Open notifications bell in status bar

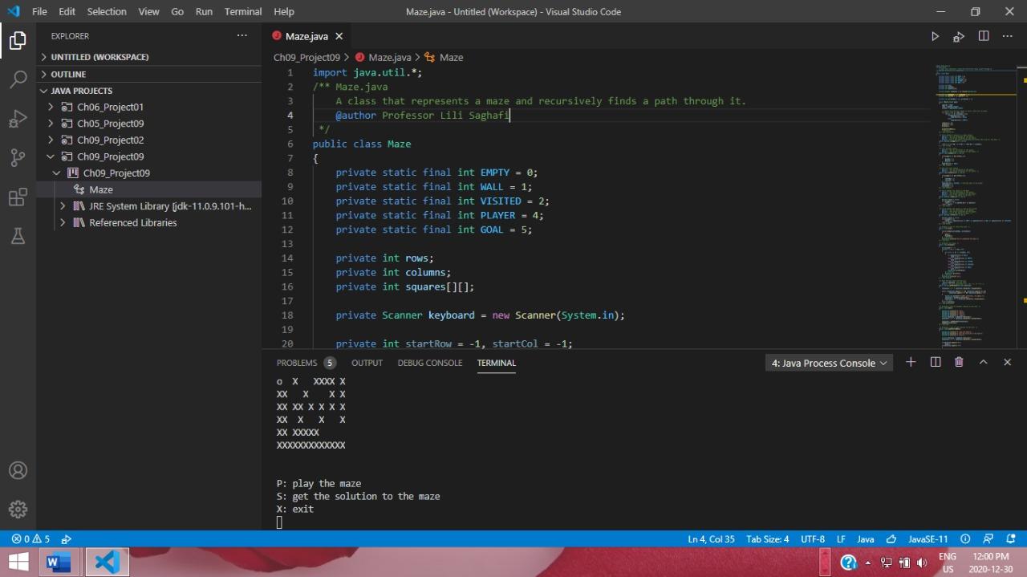[x=1011, y=539]
